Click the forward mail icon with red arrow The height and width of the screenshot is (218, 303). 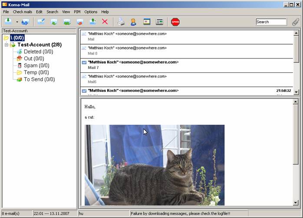80,22
